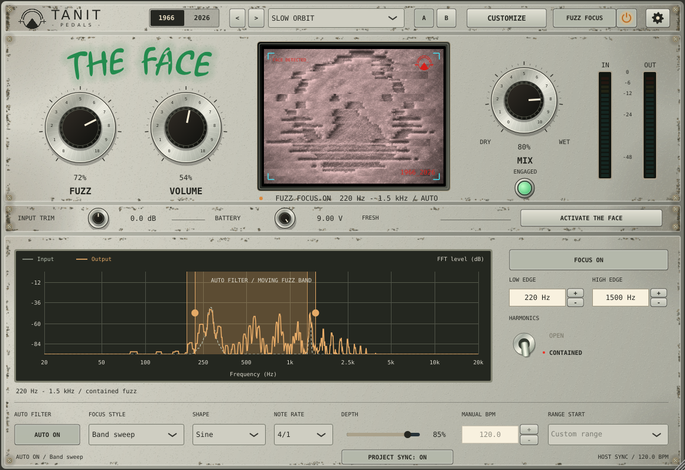Click the Low Edge 220 Hz field
Viewport: 685px width, 470px height.
tap(537, 298)
